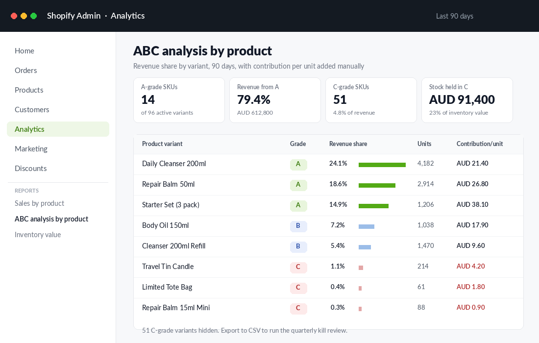Image resolution: width=539 pixels, height=343 pixels.
Task: Click the B grade badge for Body Oil
Action: pyautogui.click(x=298, y=226)
